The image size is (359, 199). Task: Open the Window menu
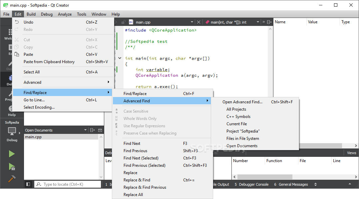coord(99,14)
